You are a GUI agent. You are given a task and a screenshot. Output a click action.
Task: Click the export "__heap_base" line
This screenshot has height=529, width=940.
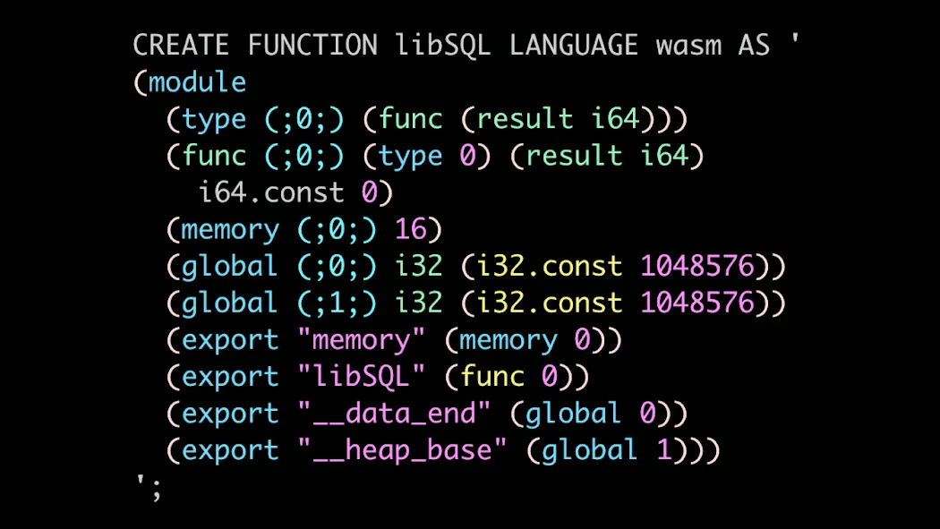443,450
